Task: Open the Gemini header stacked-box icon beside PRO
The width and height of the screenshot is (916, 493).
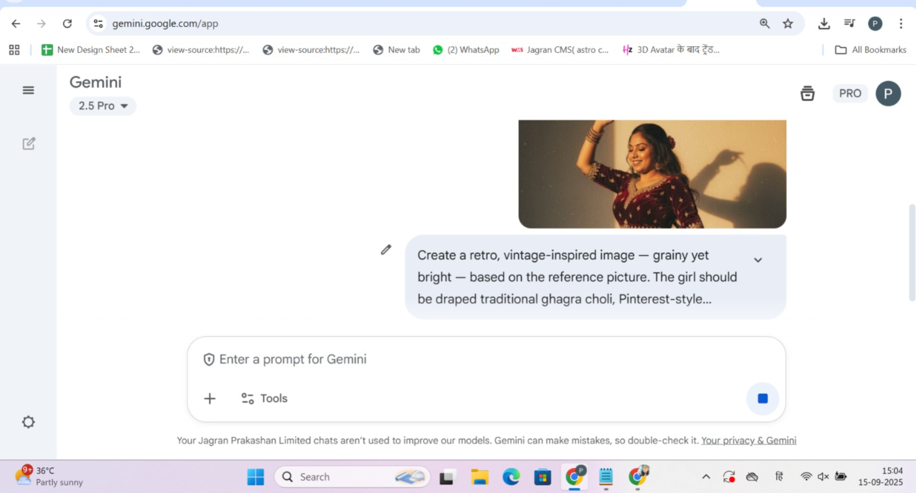Action: (807, 93)
